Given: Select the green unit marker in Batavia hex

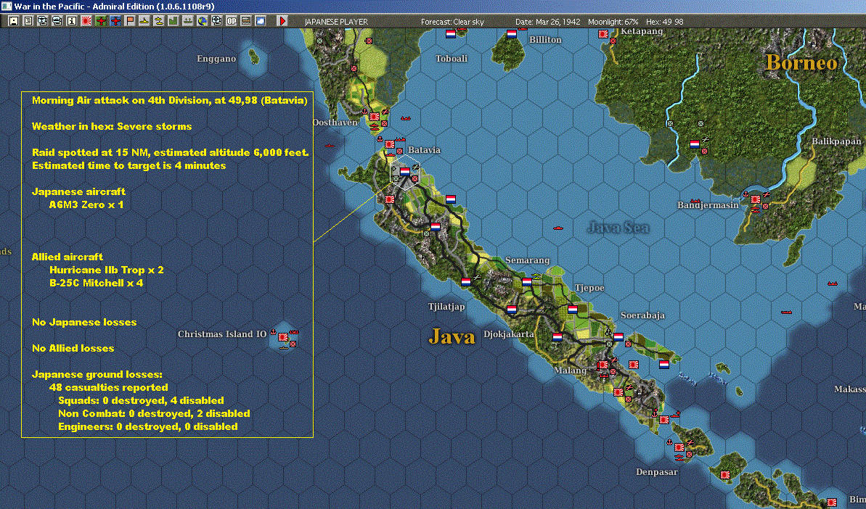Looking at the screenshot, I should [x=396, y=178].
